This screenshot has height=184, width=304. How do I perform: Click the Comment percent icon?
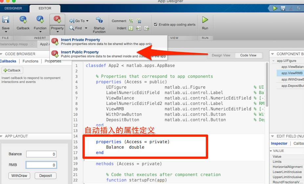131,21
